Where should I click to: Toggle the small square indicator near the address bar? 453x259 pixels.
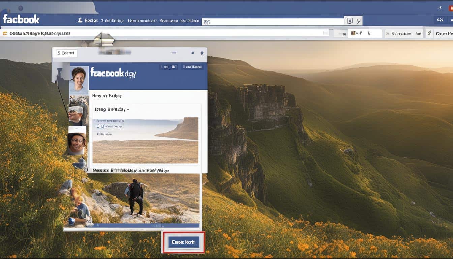click(325, 33)
